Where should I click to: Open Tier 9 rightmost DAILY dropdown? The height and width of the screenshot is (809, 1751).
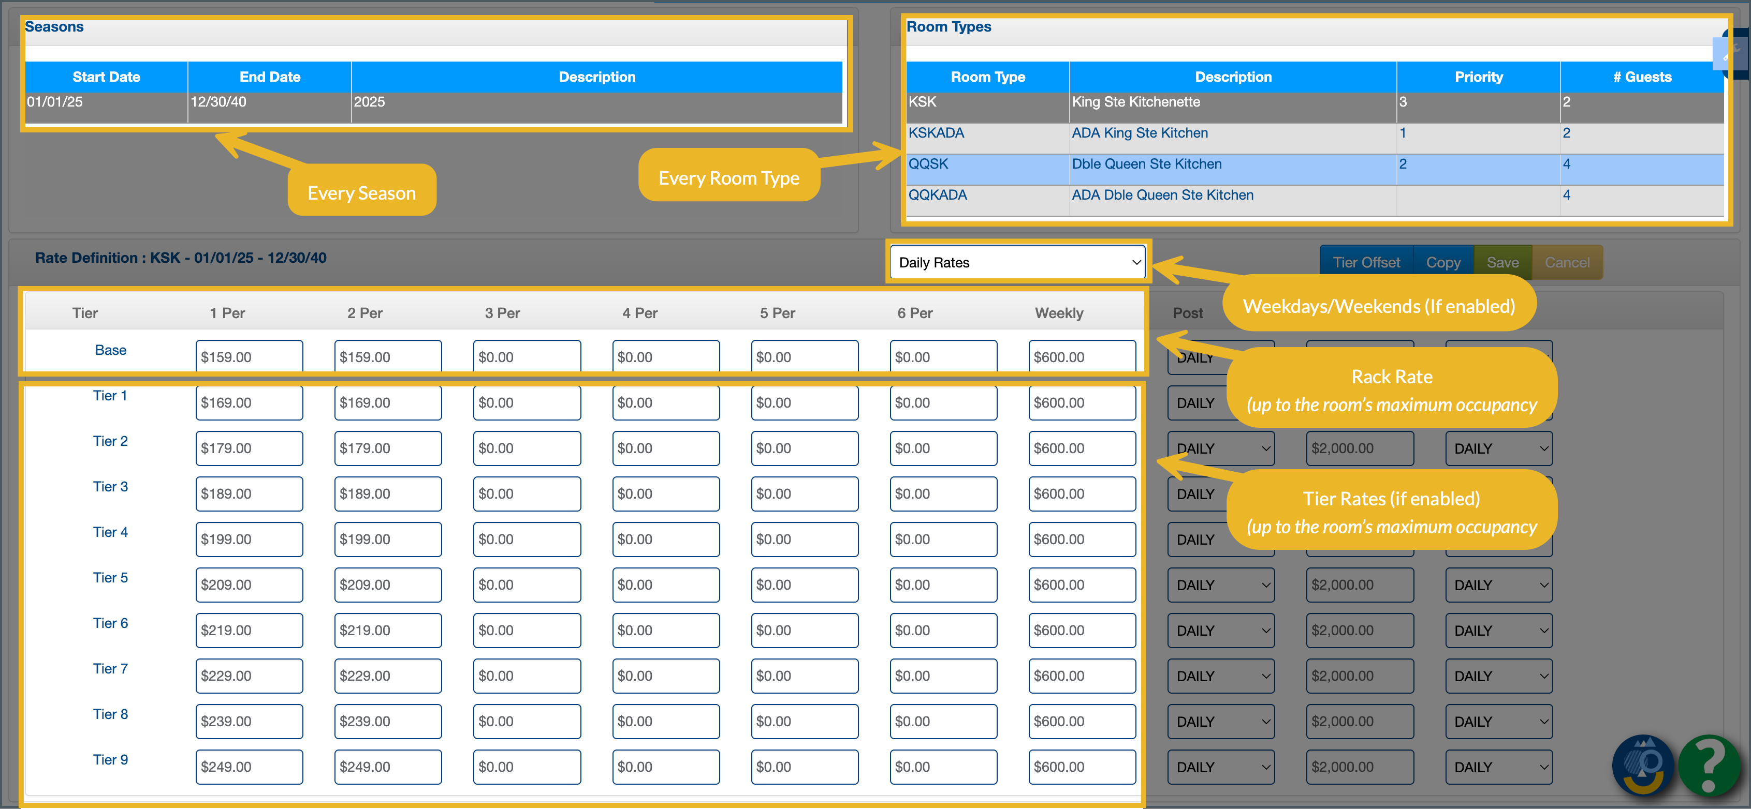tap(1498, 768)
